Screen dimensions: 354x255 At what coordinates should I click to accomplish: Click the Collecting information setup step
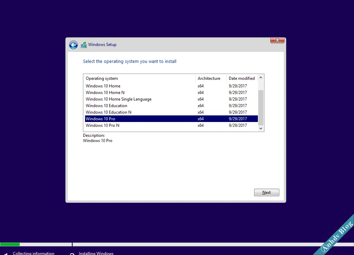click(x=33, y=253)
